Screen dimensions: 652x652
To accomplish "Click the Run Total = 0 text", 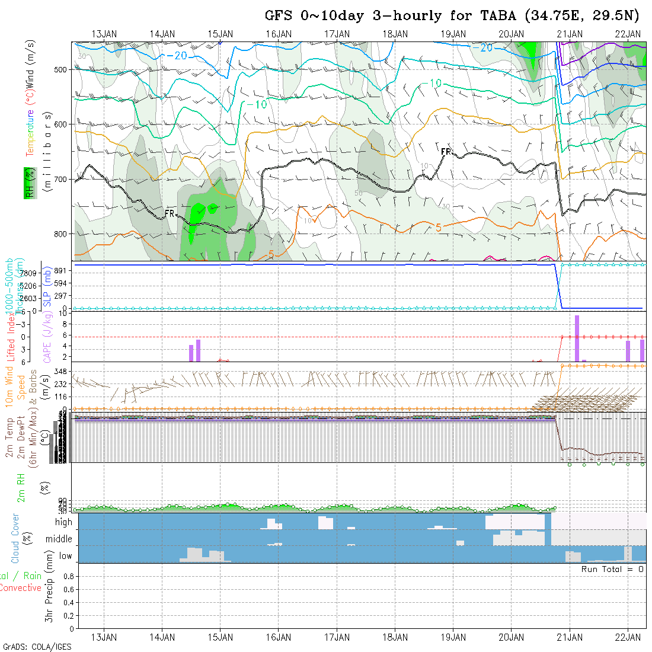I will [x=612, y=569].
